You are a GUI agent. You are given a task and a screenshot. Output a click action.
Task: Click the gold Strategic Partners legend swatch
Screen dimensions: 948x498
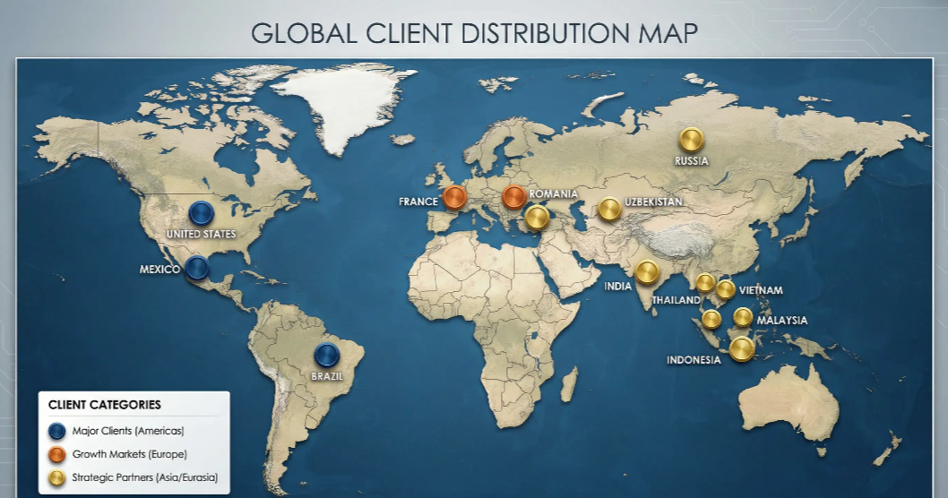57,477
